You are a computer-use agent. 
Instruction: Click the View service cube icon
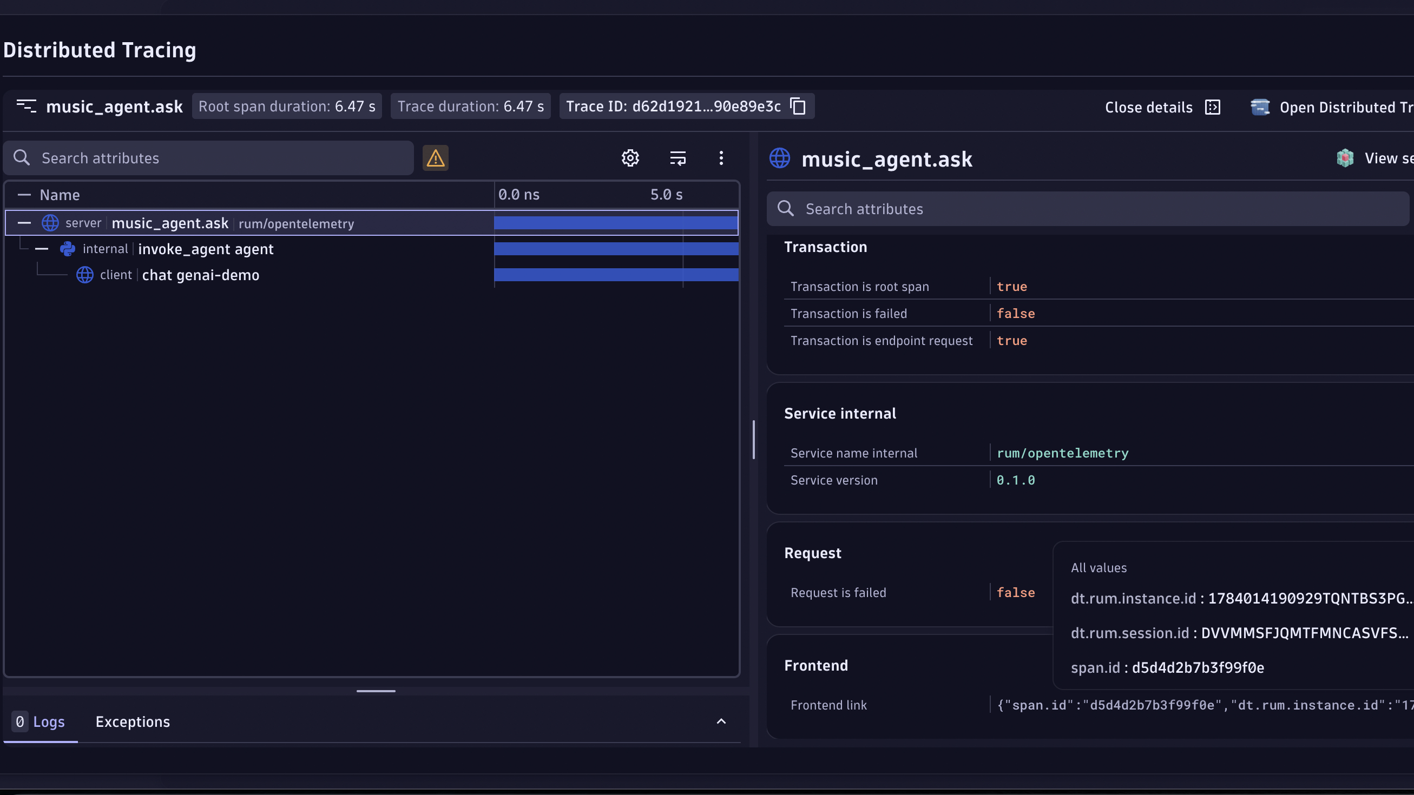tap(1345, 158)
